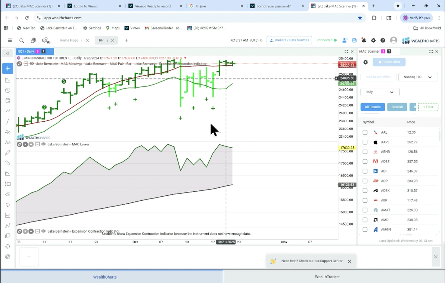Open the layouts windows icon
Viewport: 445px width, 283px height.
point(33,40)
